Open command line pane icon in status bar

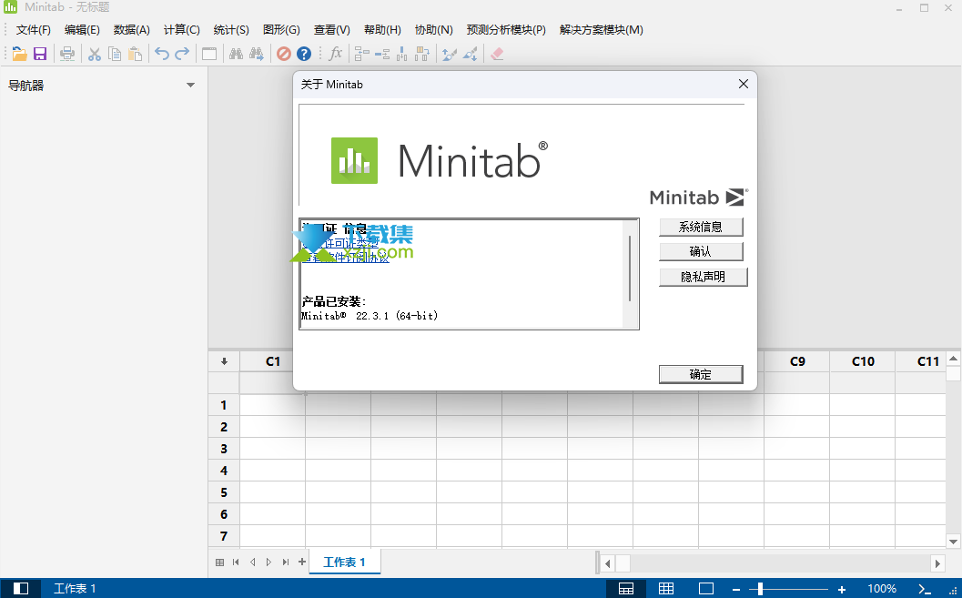click(x=925, y=589)
